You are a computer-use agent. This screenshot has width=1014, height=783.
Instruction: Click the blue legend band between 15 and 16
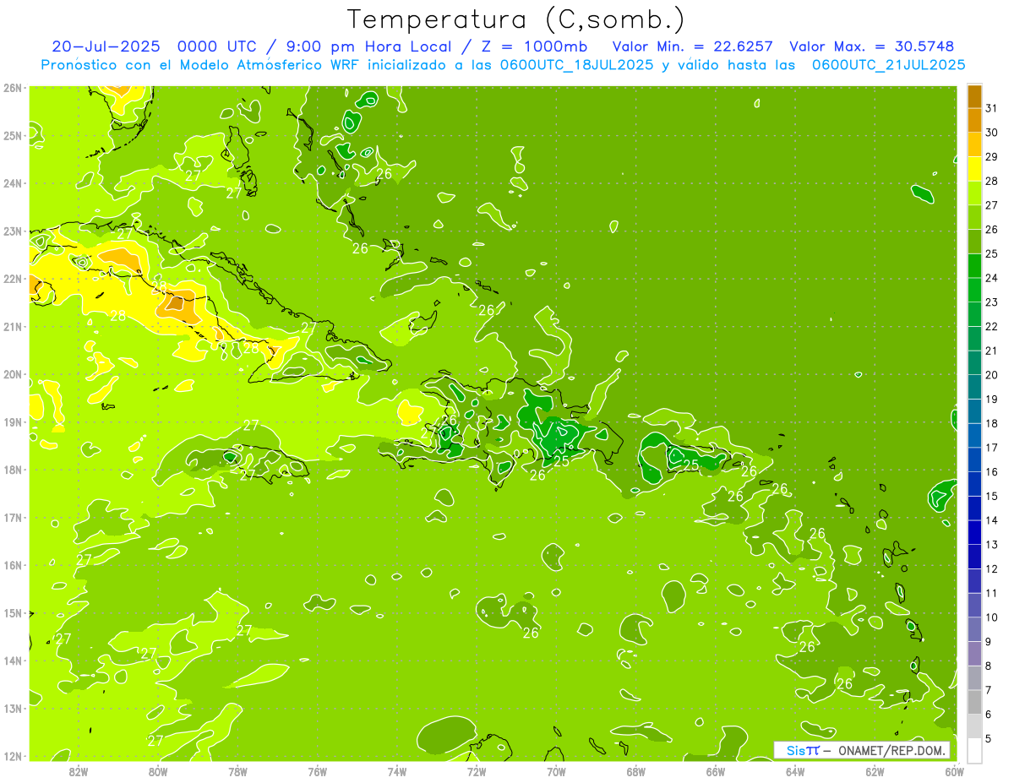pos(974,484)
